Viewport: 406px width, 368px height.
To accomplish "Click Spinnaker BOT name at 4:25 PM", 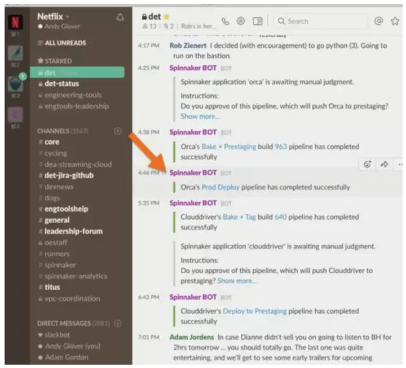I will 193,68.
